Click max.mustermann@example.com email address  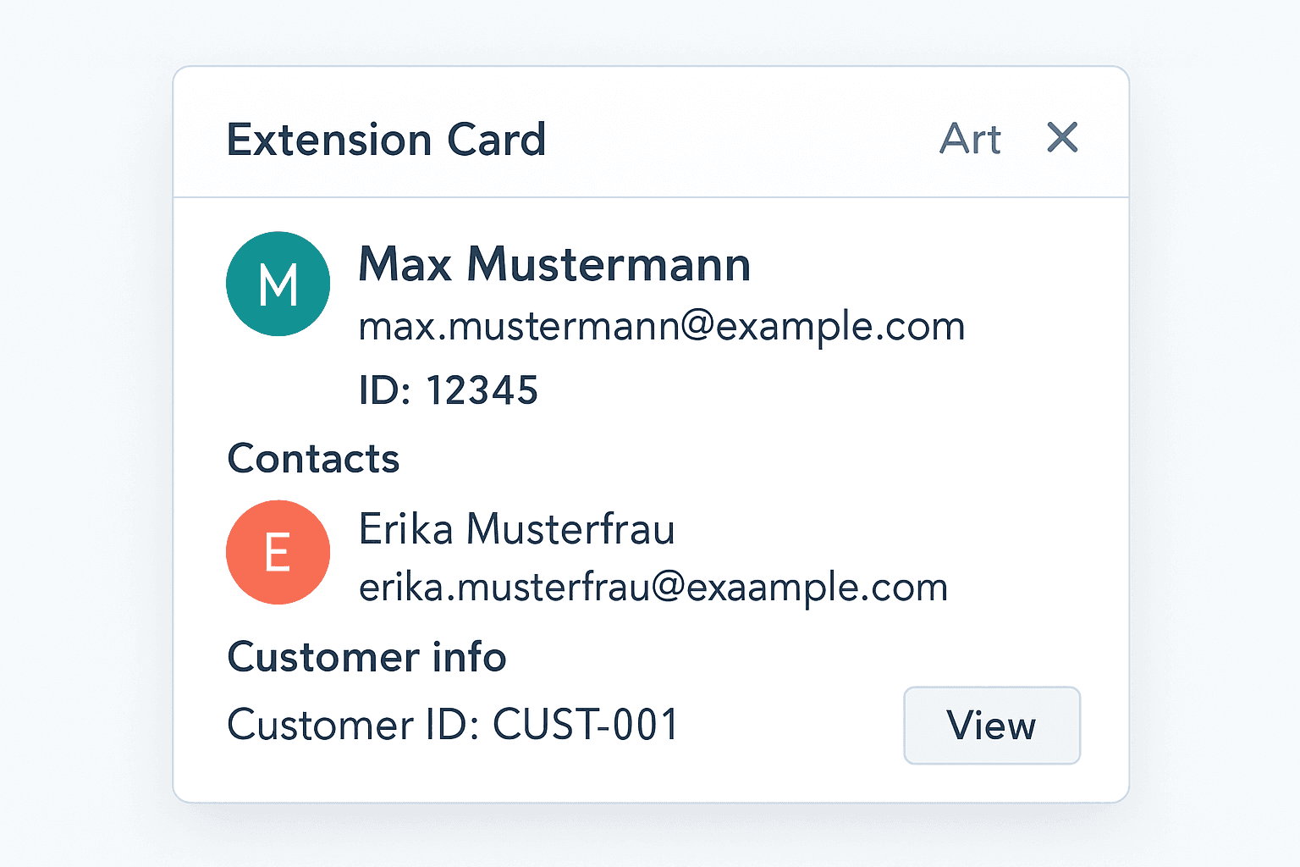[x=661, y=326]
